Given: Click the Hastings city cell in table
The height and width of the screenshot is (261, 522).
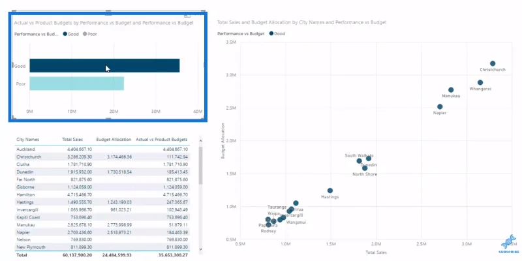Looking at the screenshot, I should [x=25, y=202].
